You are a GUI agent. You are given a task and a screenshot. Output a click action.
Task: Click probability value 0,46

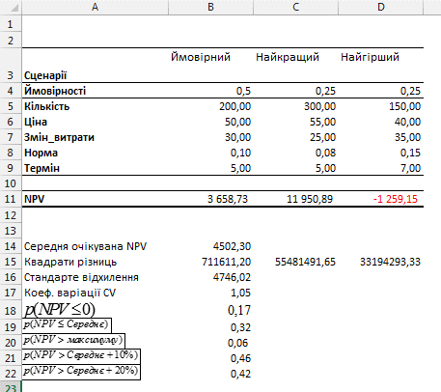[240, 358]
